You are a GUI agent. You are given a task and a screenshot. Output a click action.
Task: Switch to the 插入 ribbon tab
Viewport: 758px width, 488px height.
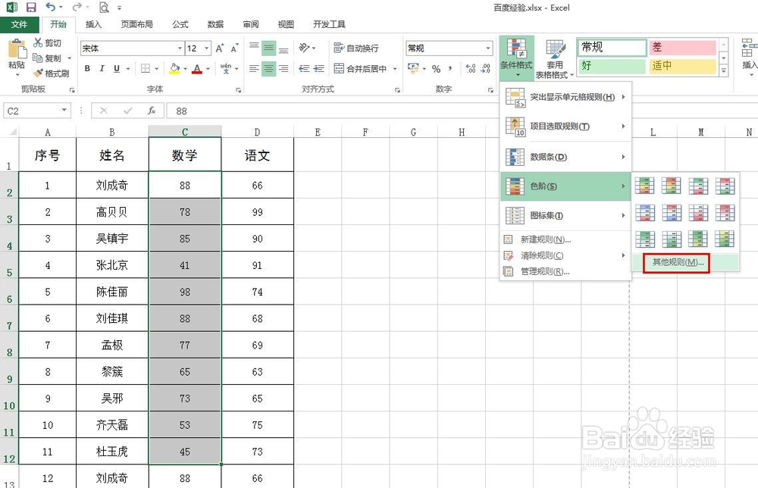[93, 23]
